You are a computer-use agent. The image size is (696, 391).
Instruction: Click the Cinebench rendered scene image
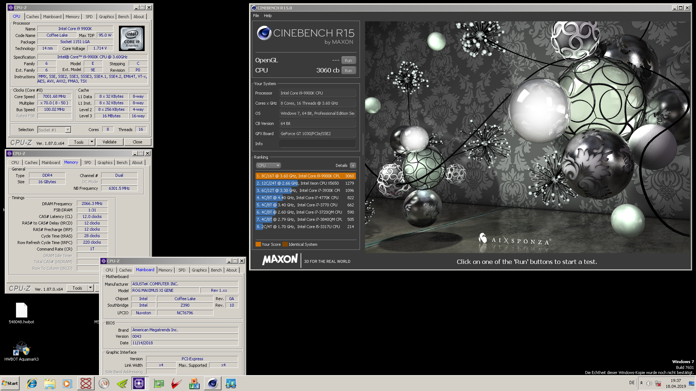(527, 137)
